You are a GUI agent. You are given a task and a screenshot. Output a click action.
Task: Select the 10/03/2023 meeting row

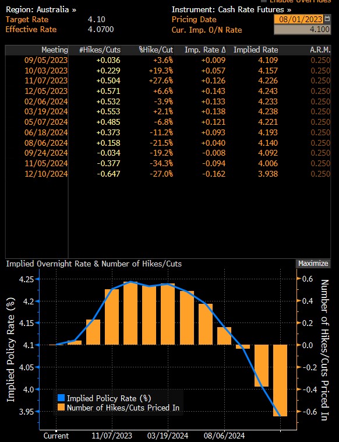coord(168,71)
